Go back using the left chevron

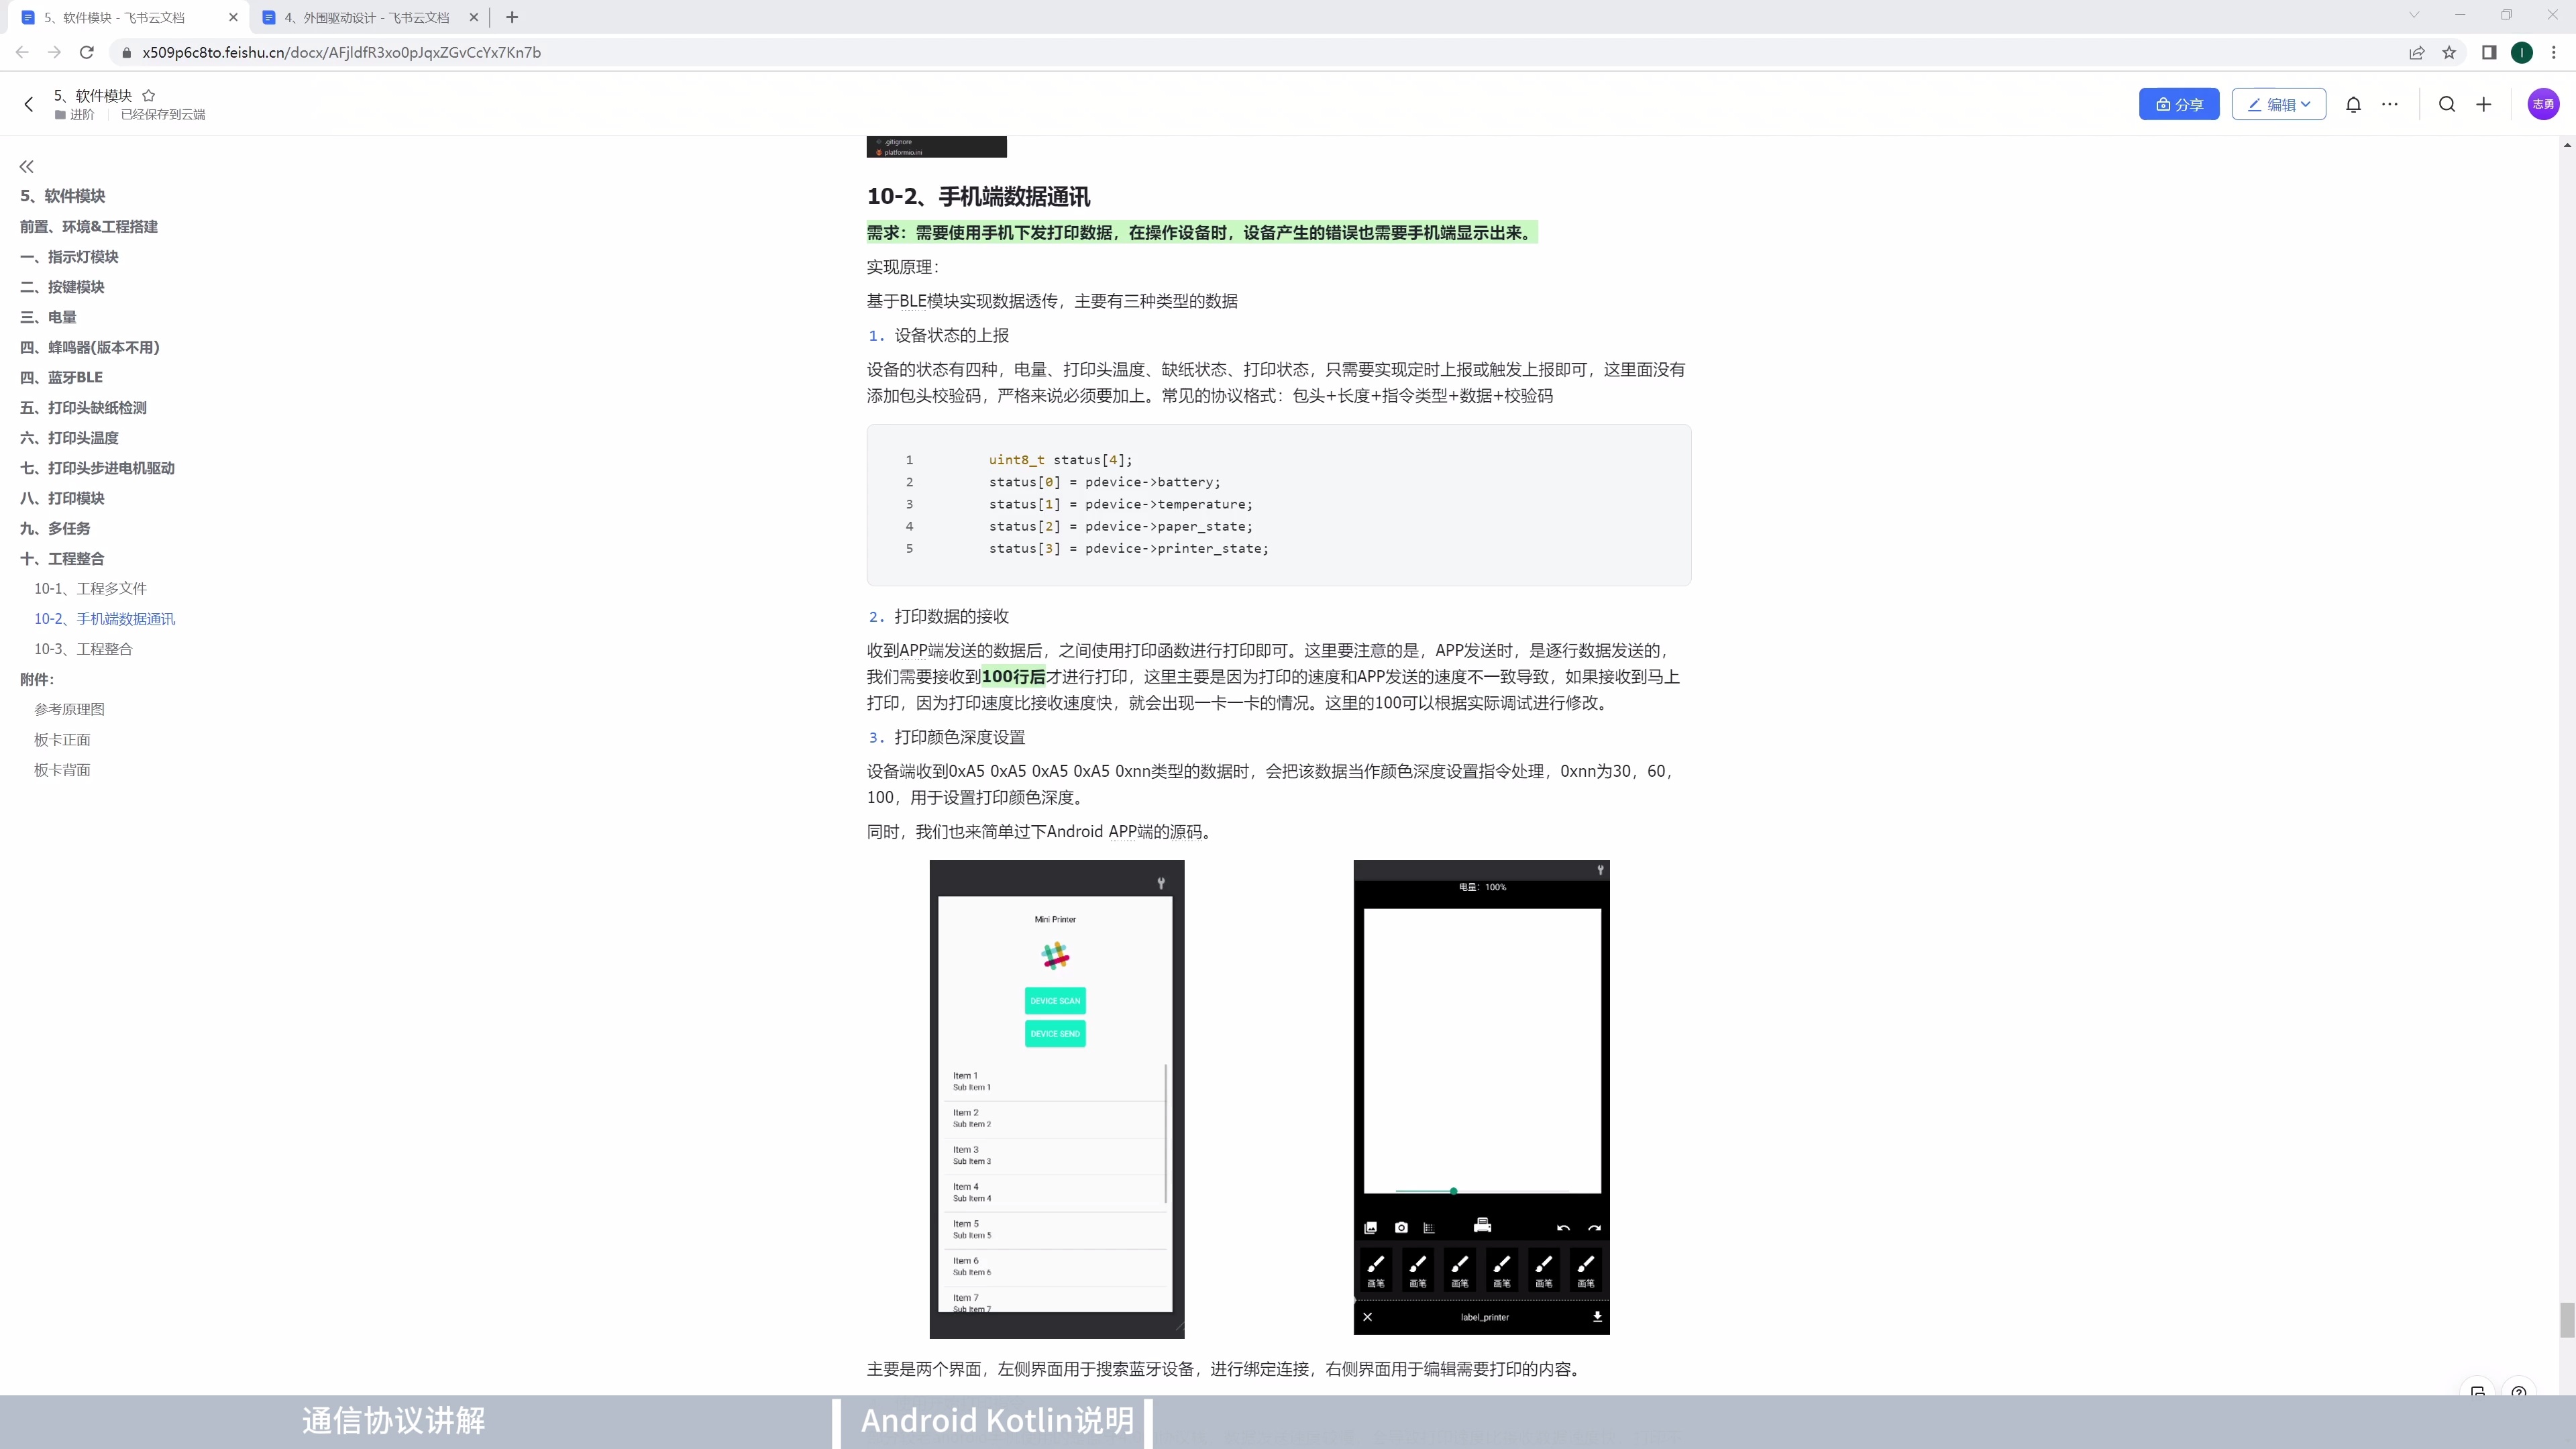click(29, 104)
